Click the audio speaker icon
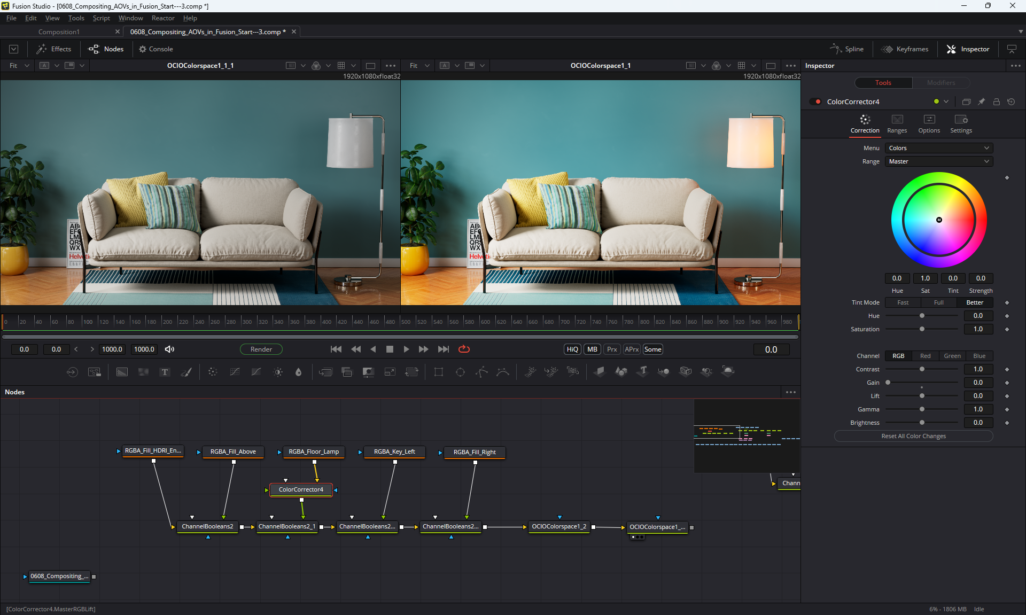The image size is (1026, 615). click(x=169, y=349)
